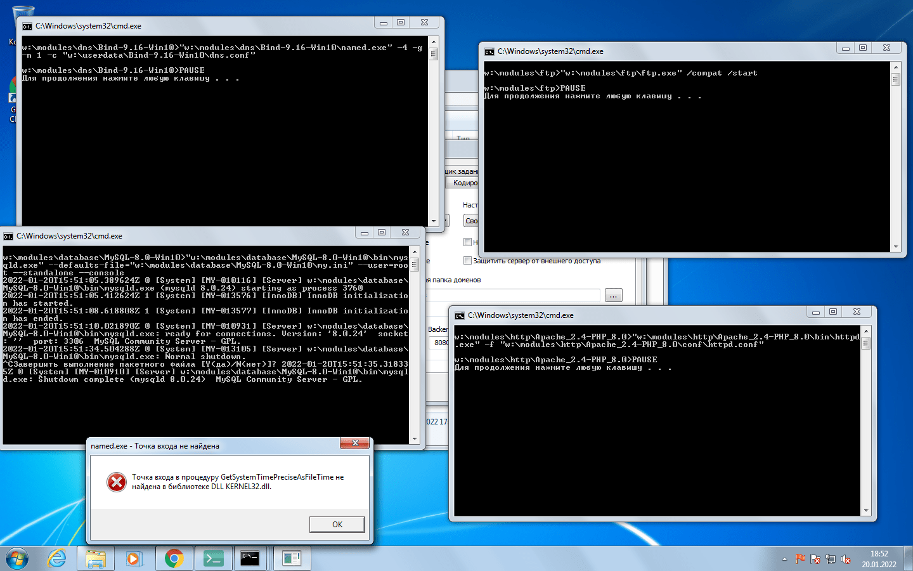Launch Internet Explorer from the taskbar
Image resolution: width=913 pixels, height=571 pixels.
tap(57, 558)
